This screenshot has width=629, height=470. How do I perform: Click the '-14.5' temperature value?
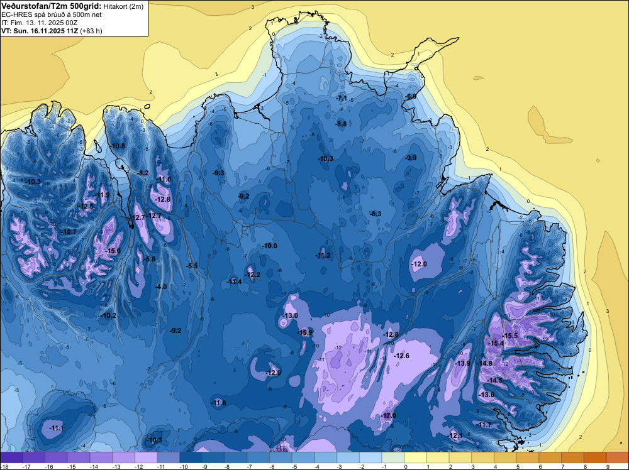point(494,380)
